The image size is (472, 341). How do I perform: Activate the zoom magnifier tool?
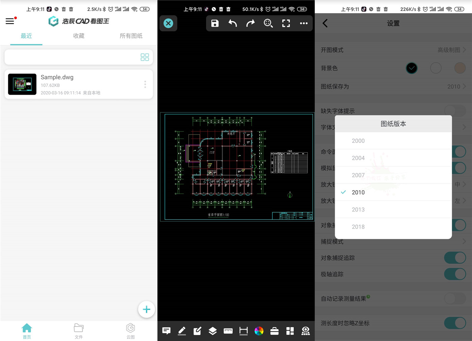[x=268, y=23]
